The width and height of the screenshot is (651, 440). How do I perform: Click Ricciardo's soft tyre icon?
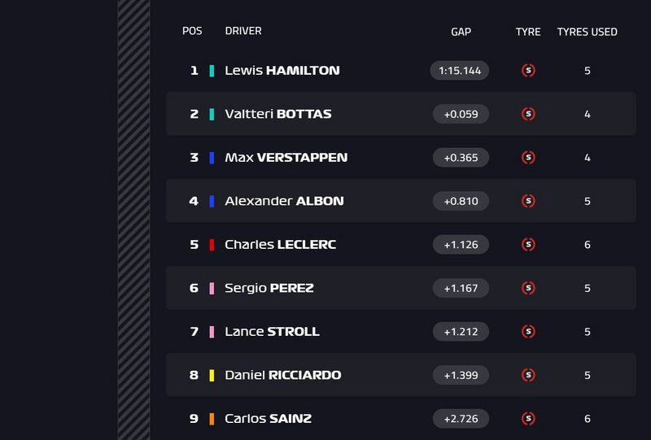pyautogui.click(x=528, y=375)
